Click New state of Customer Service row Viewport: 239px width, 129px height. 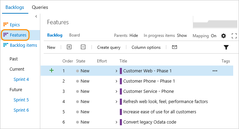point(83,91)
